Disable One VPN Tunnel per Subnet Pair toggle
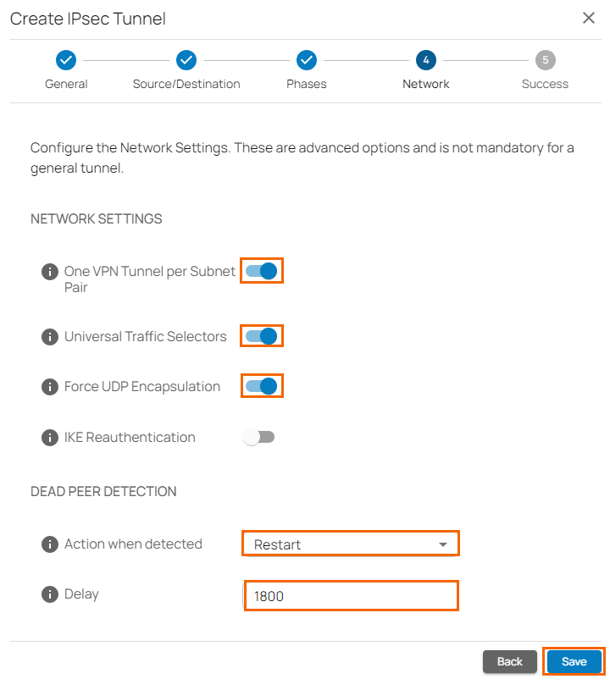Viewport: 610px width, 679px height. click(x=261, y=271)
